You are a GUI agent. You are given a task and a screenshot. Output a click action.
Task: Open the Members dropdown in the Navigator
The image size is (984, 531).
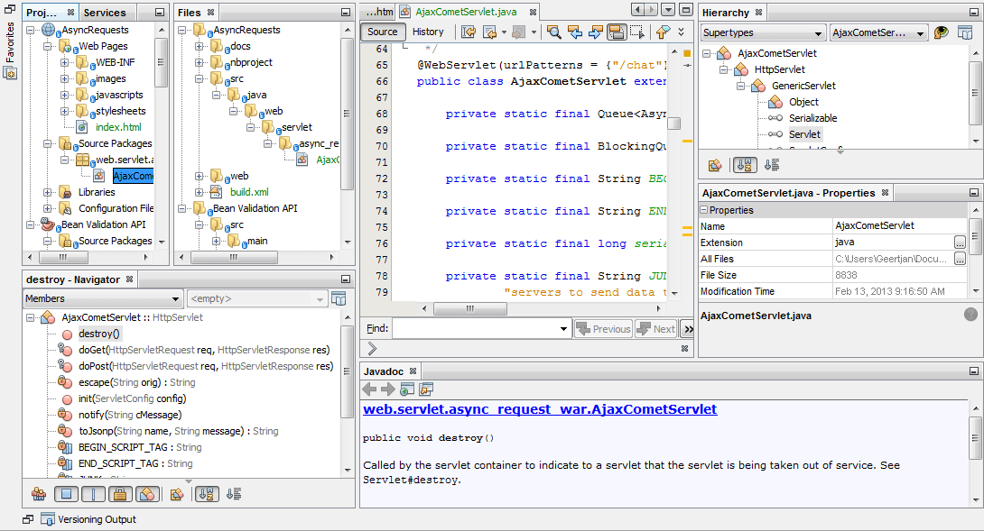pos(102,298)
